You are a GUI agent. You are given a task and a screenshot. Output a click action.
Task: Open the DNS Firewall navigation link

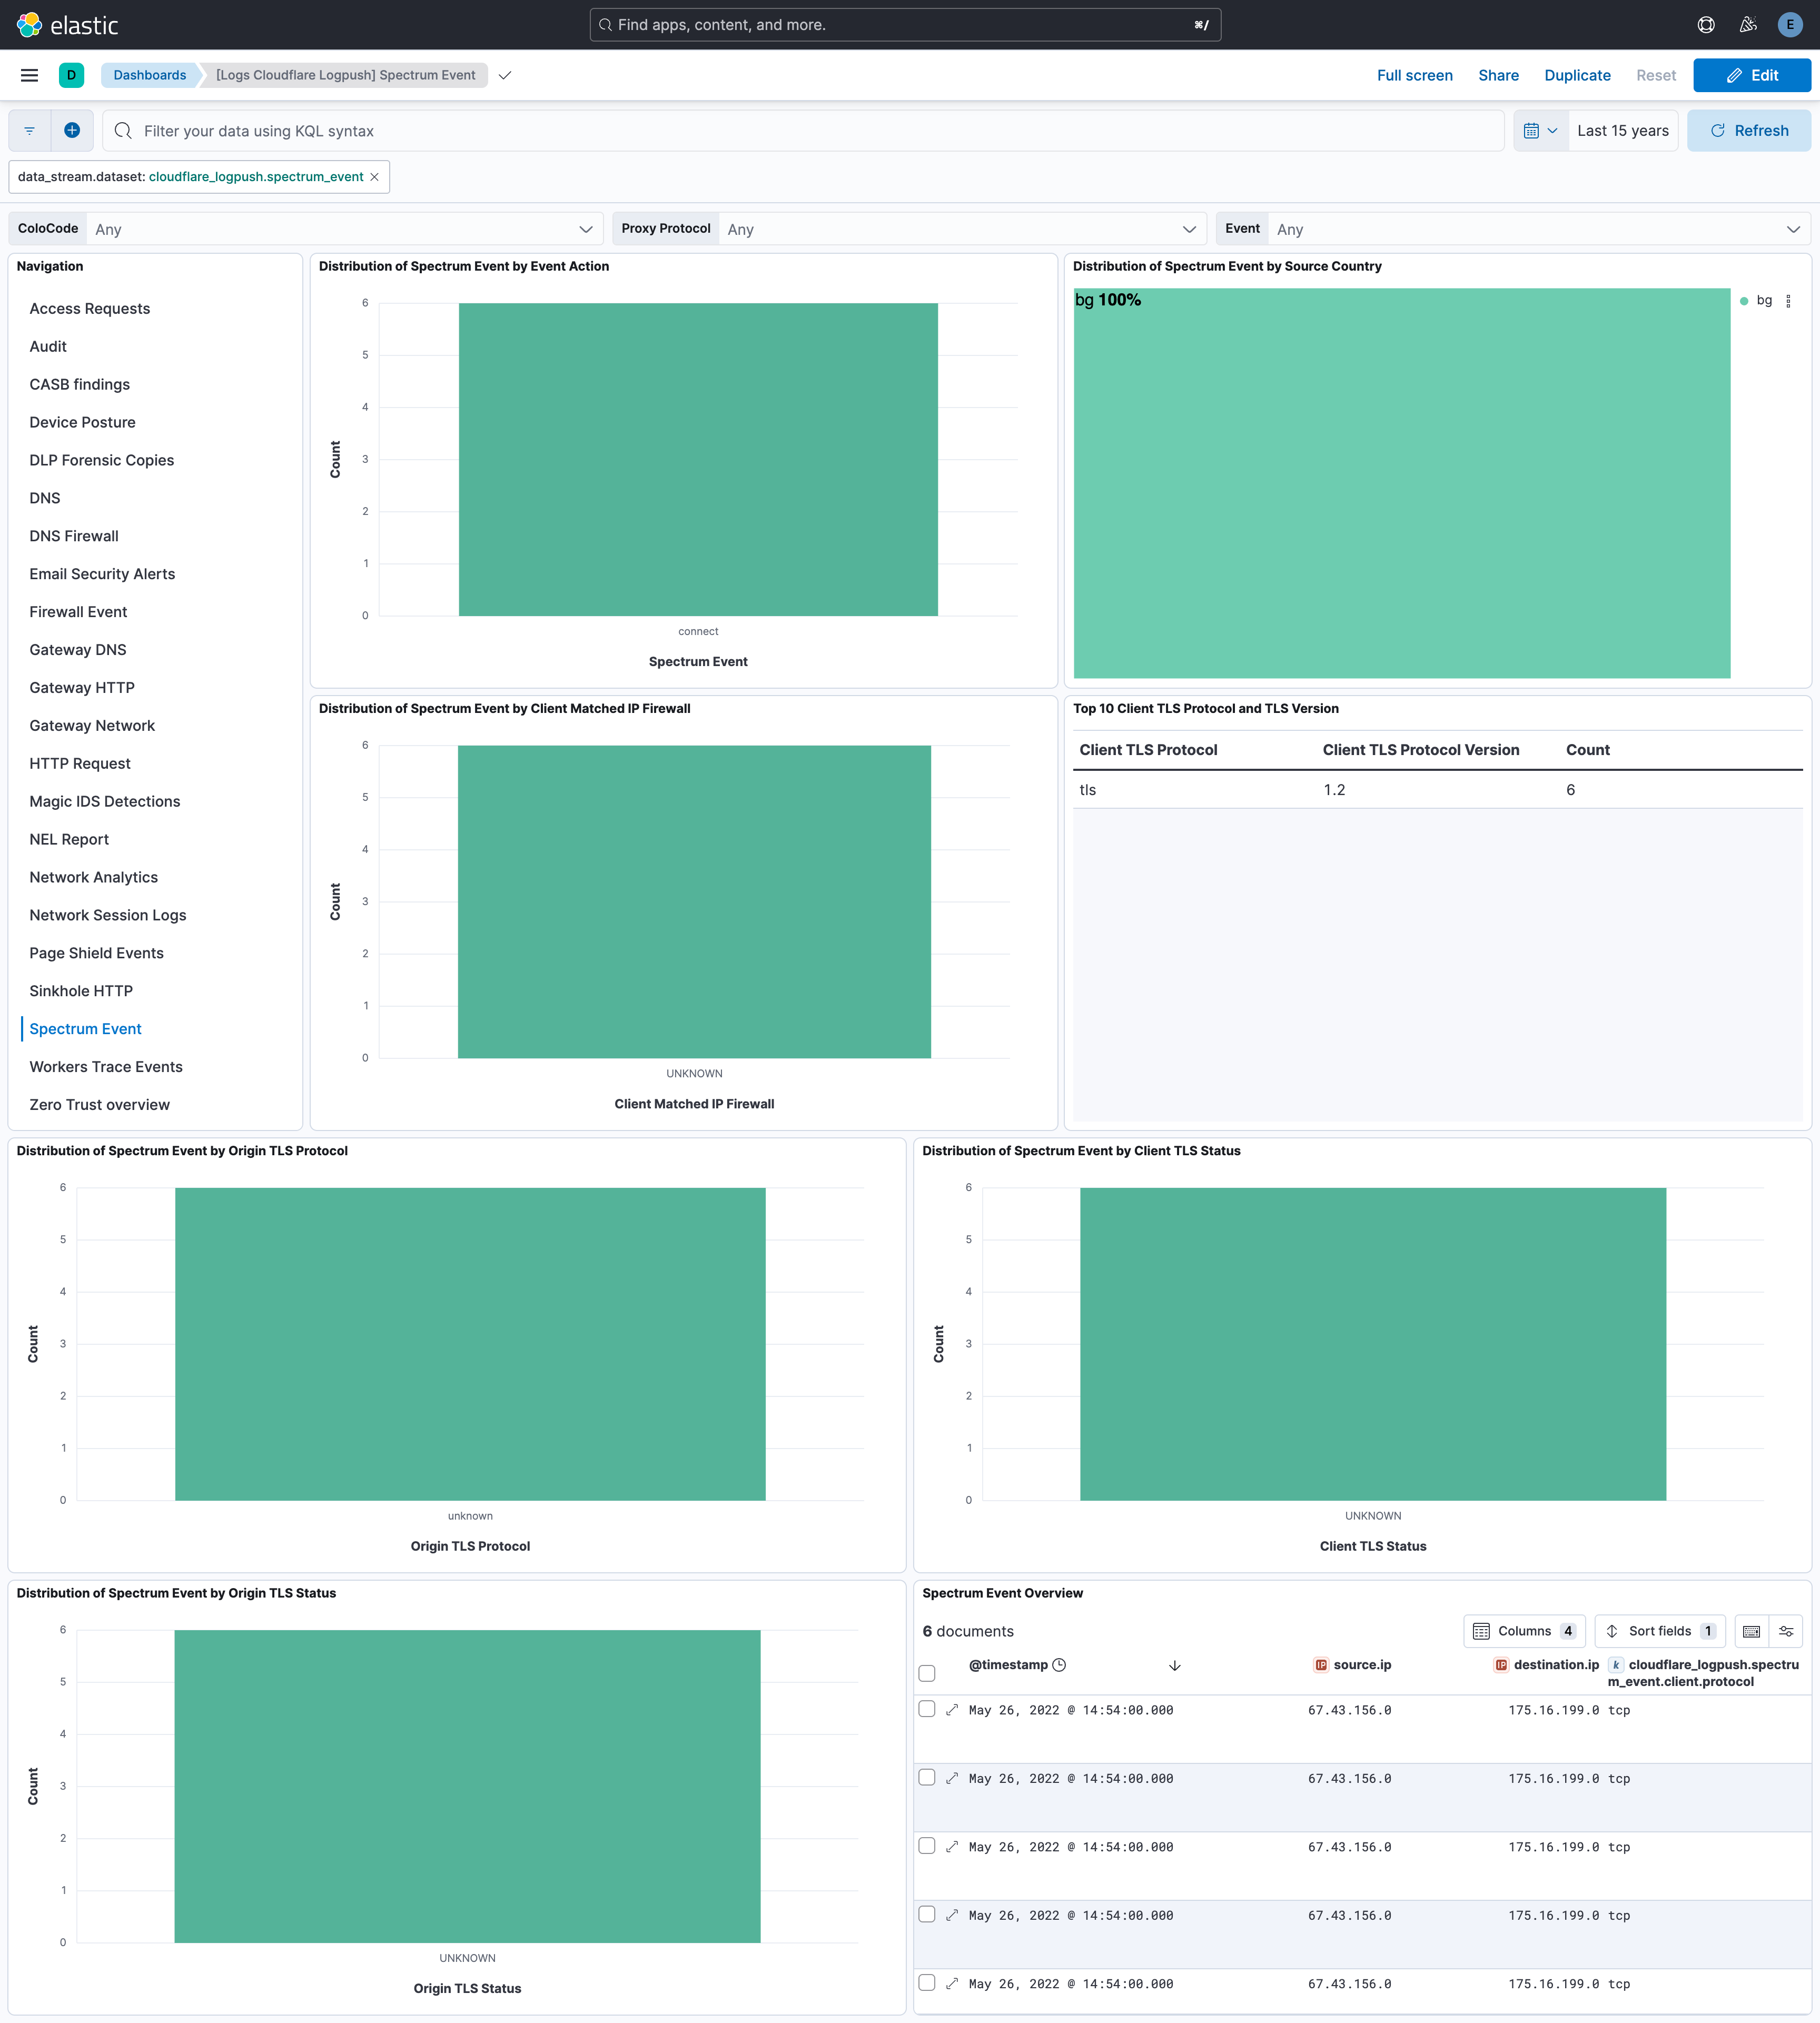74,536
